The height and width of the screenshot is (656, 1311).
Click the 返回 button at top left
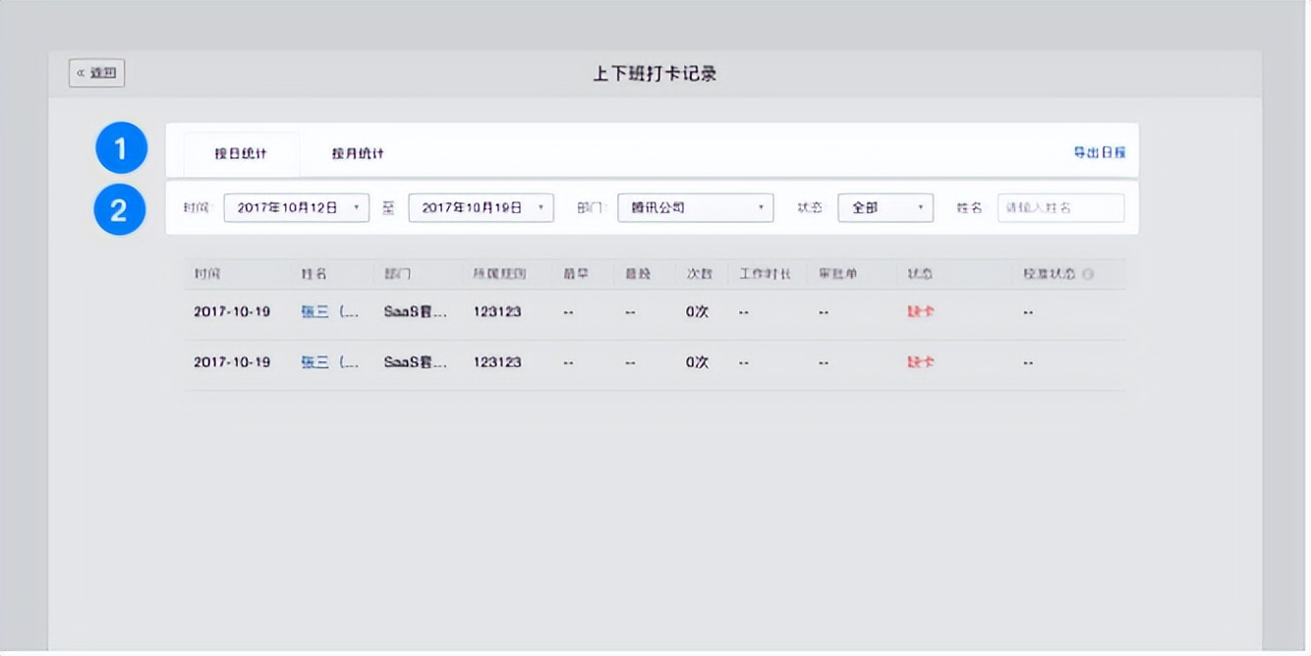95,72
